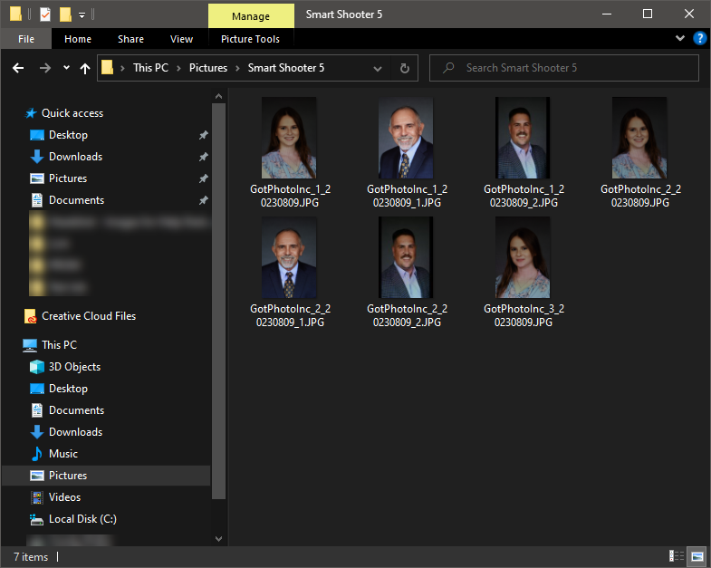Open the address bar history dropdown
Viewport: 711px width, 568px height.
click(378, 69)
